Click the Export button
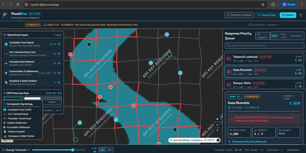 (x=288, y=15)
